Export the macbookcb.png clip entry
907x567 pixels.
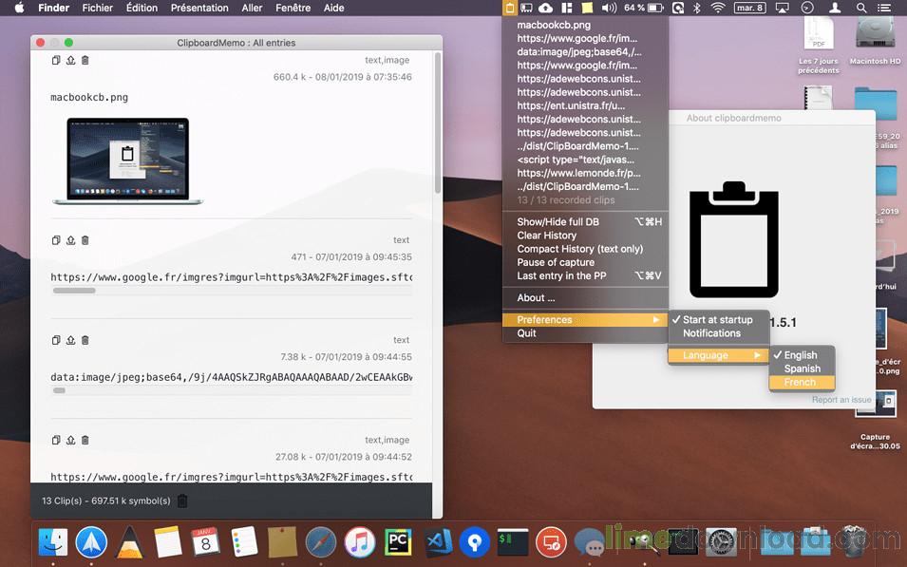70,60
